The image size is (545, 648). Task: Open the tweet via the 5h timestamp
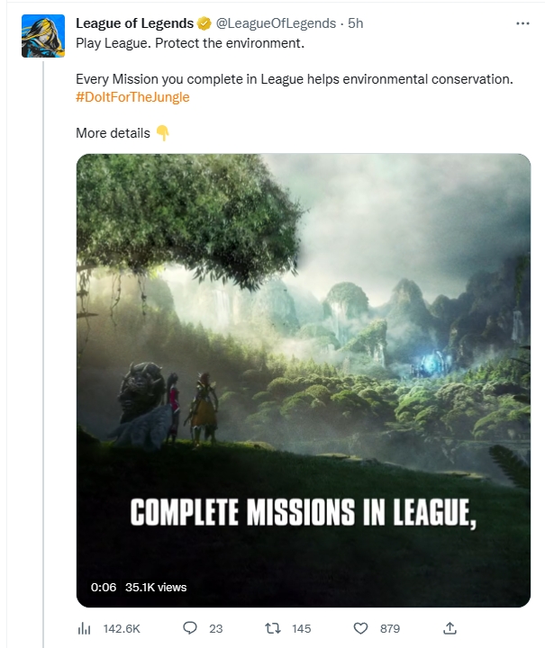coord(356,23)
